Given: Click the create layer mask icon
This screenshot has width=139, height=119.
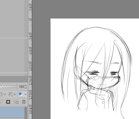Looking at the screenshot, I should (8, 102).
